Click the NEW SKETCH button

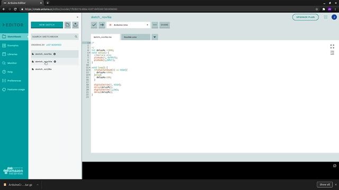(47, 25)
